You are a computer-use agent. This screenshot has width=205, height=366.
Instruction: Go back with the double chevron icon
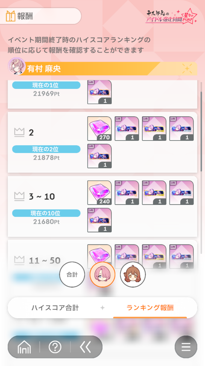point(85,347)
